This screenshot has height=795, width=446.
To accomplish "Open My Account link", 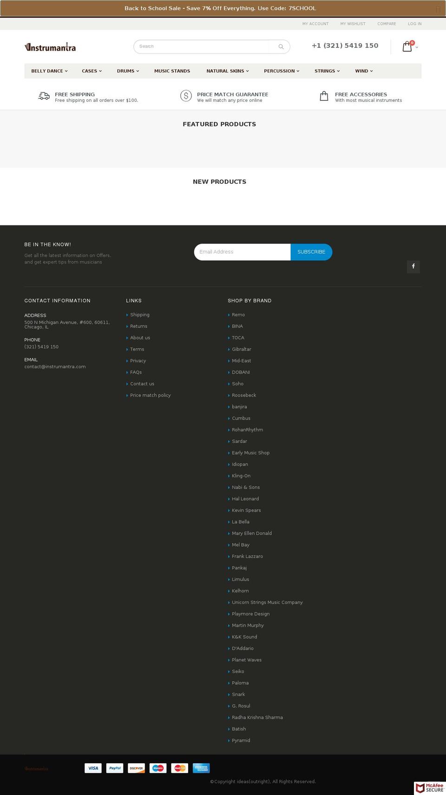I will pyautogui.click(x=315, y=24).
